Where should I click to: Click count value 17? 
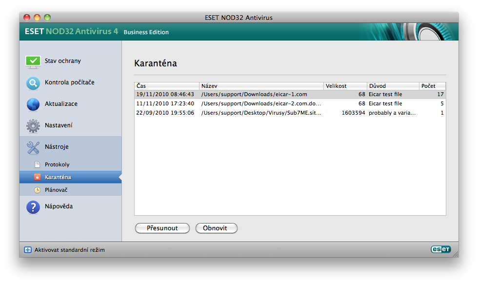tap(440, 94)
